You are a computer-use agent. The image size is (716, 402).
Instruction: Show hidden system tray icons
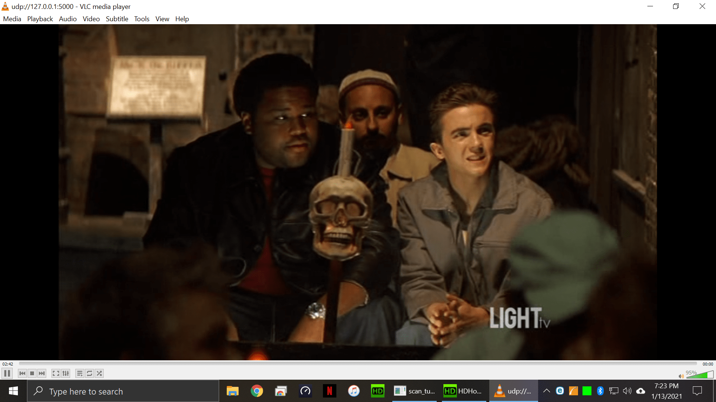click(x=546, y=391)
